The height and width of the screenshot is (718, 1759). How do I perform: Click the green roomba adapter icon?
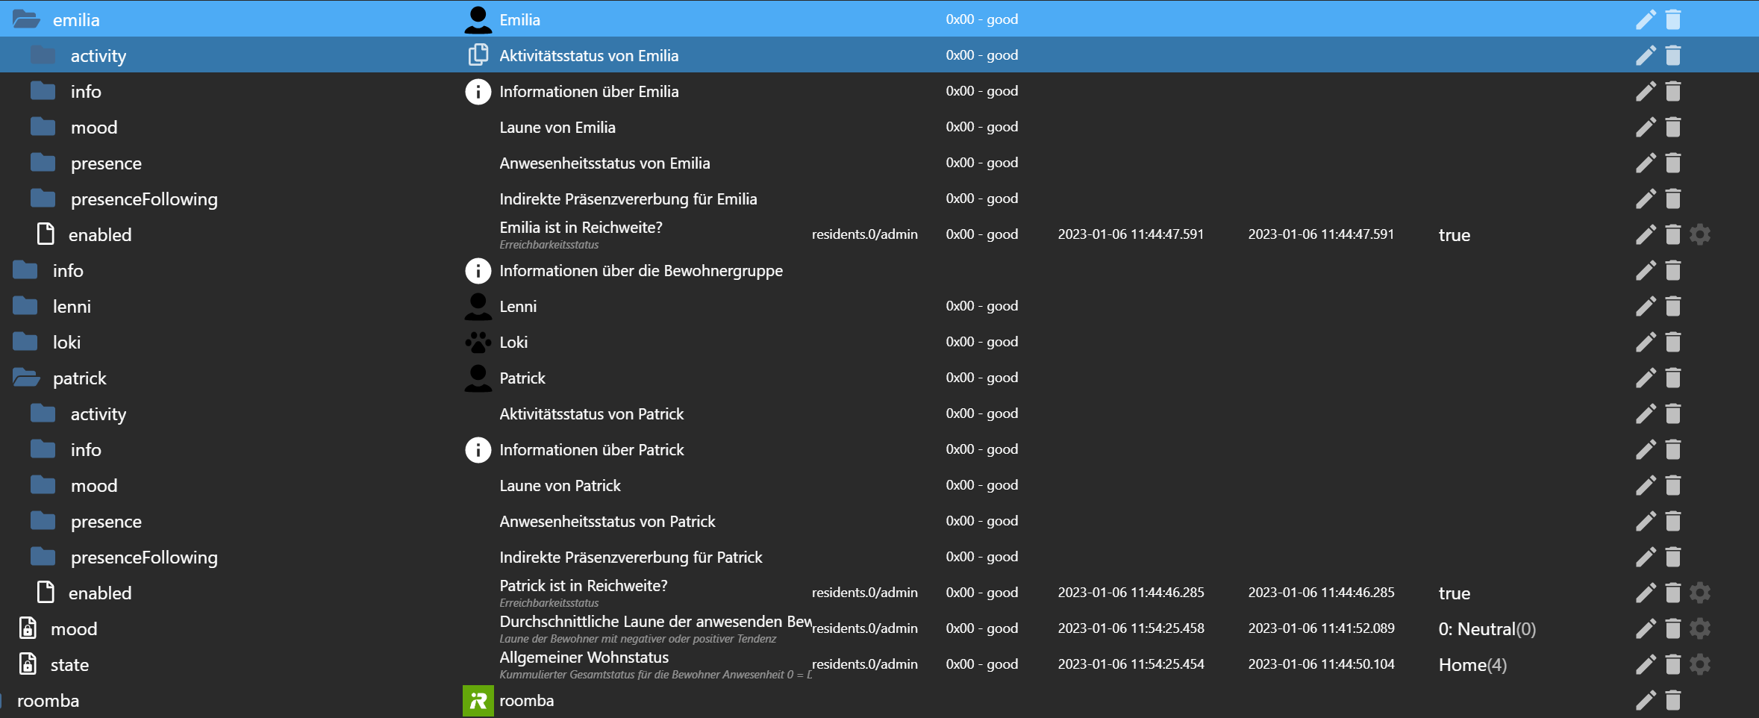pos(478,700)
